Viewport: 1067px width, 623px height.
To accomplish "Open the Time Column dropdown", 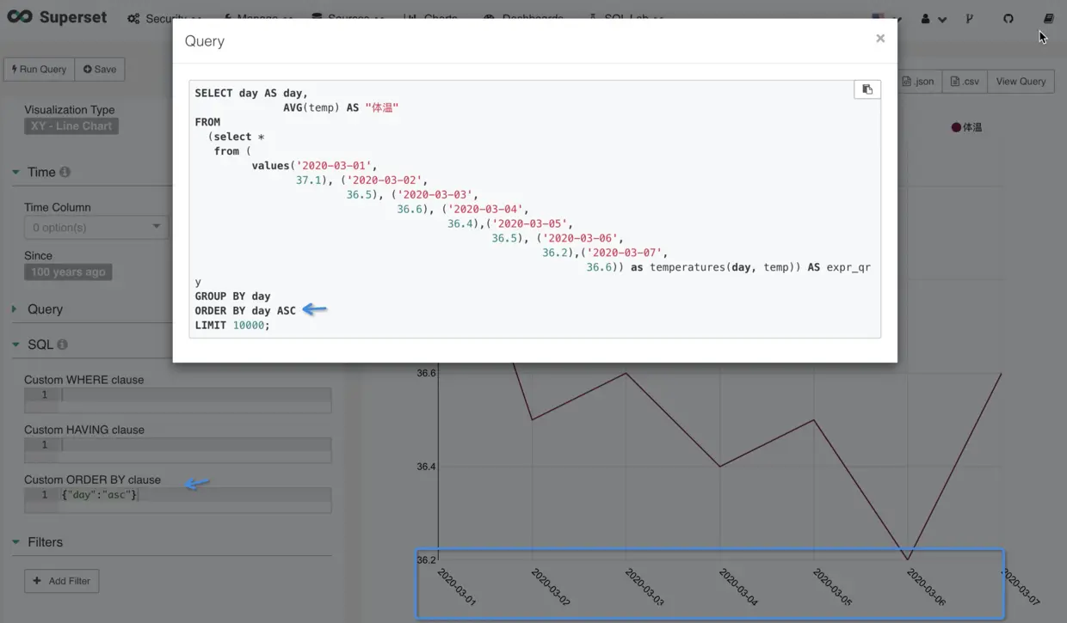I will tap(96, 227).
